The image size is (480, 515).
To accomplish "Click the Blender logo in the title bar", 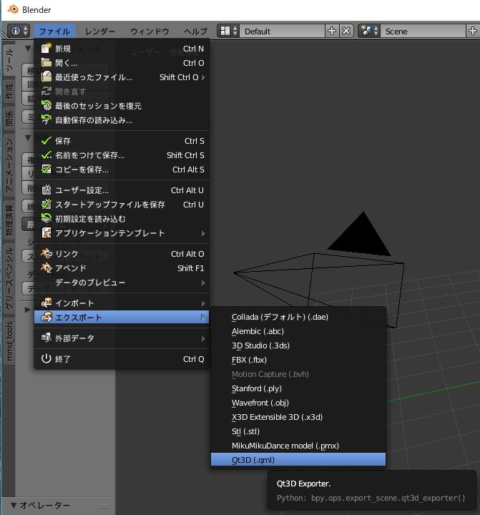I will coord(13,9).
